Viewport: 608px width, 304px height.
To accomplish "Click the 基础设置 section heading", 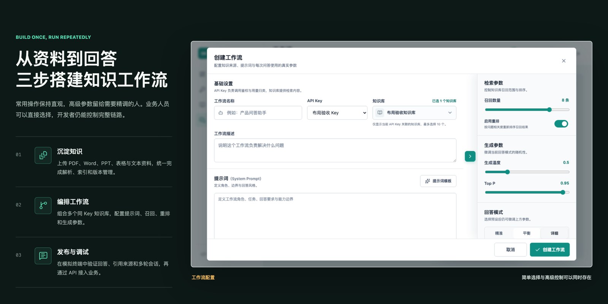I will (223, 84).
